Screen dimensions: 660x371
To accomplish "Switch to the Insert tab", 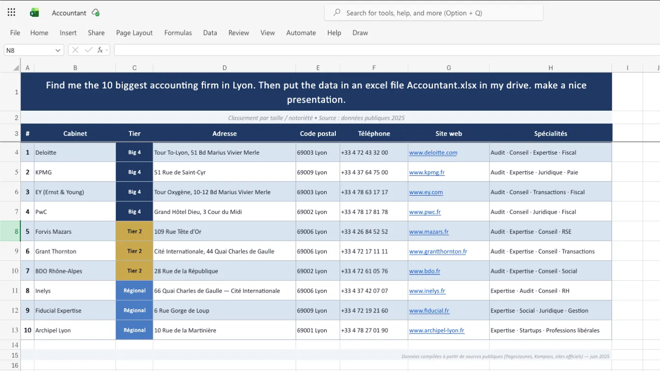I will click(x=68, y=33).
